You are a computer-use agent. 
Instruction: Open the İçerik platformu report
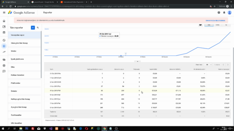[24, 59]
